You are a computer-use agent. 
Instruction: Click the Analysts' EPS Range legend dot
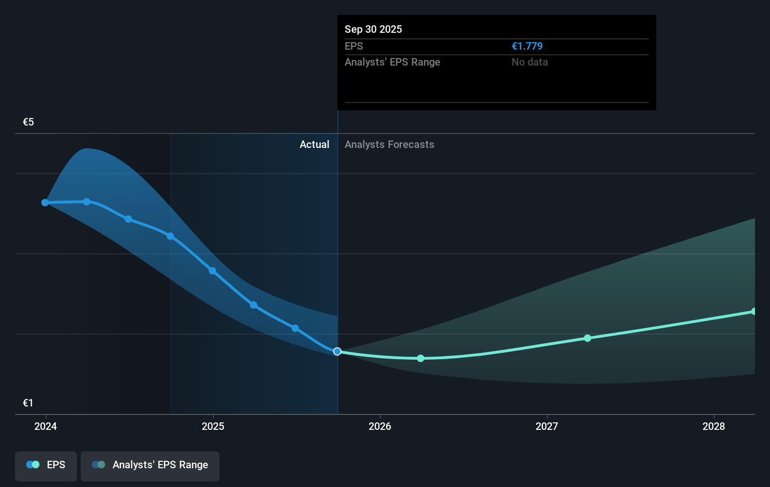(98, 464)
